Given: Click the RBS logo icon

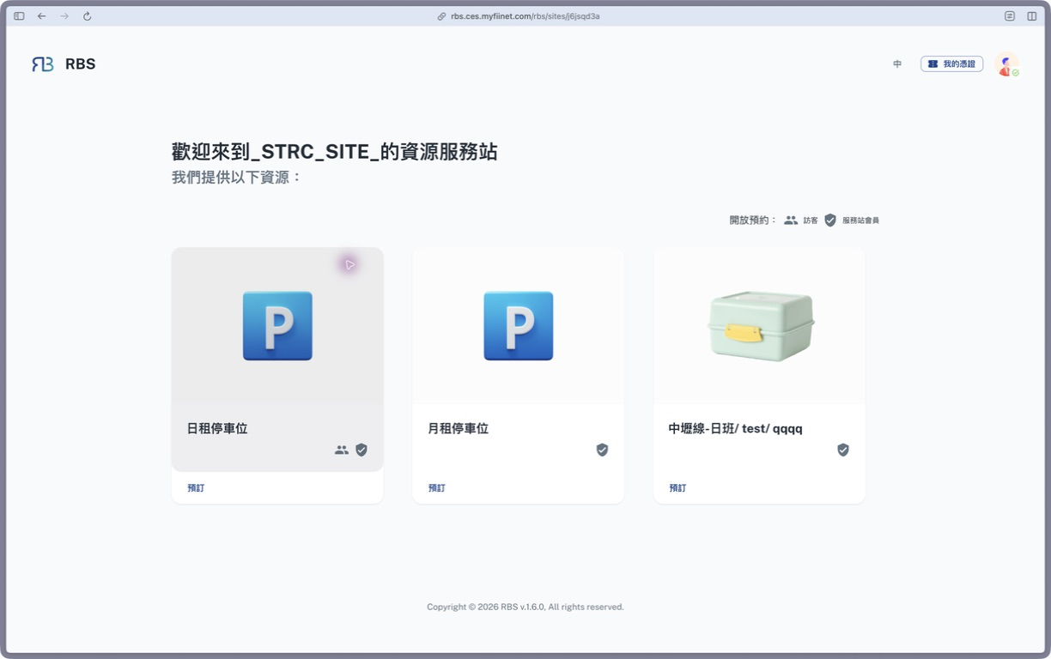Looking at the screenshot, I should point(43,64).
